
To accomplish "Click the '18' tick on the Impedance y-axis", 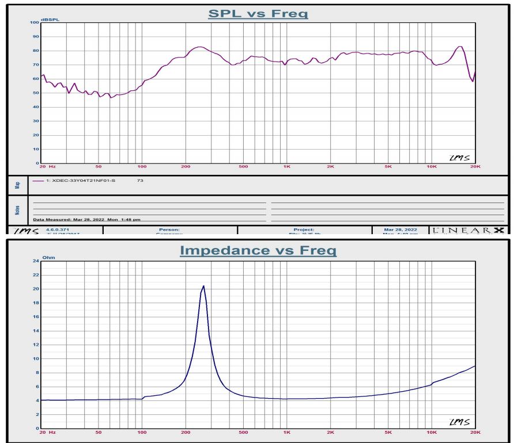I will (35, 303).
